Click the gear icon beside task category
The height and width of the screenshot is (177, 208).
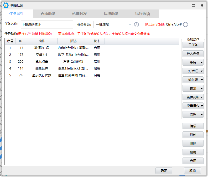(137, 24)
